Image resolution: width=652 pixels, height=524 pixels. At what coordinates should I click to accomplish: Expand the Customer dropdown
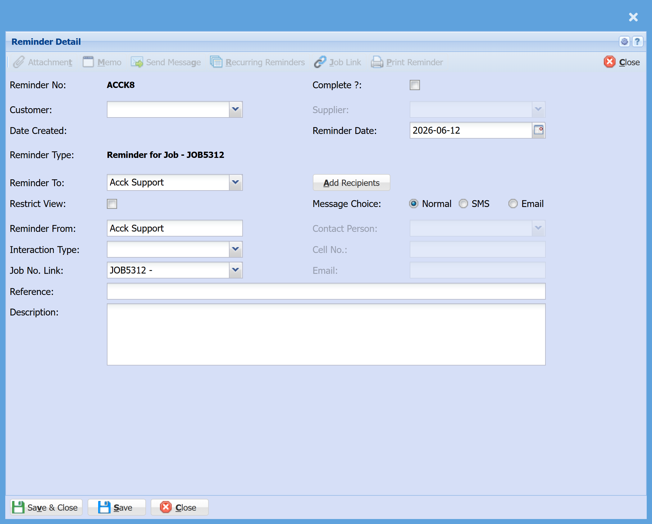(235, 109)
